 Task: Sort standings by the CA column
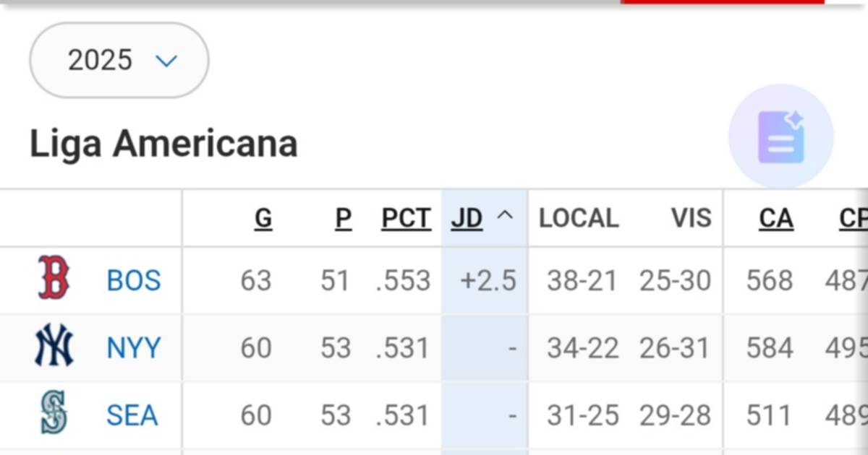776,217
